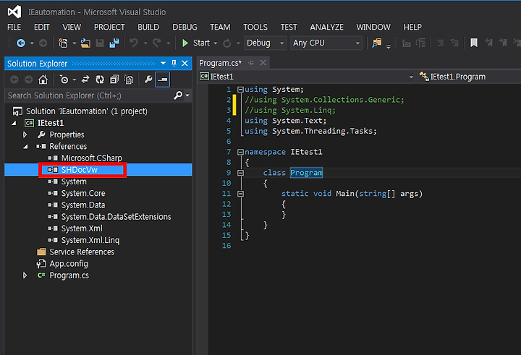Open the ANALYZE menu
This screenshot has width=521, height=355.
(326, 27)
